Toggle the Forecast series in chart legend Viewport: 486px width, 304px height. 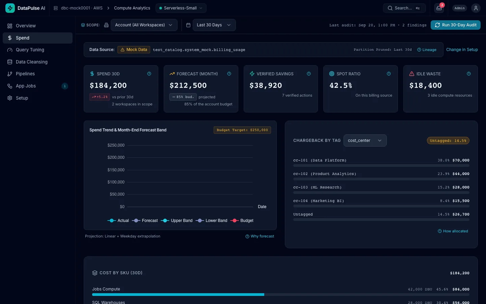click(x=145, y=221)
